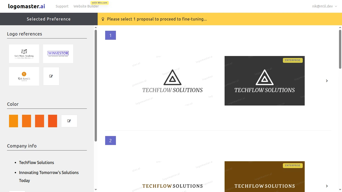Image resolution: width=342 pixels, height=192 pixels.
Task: Pick the first lightest orange swatch
Action: 14,121
